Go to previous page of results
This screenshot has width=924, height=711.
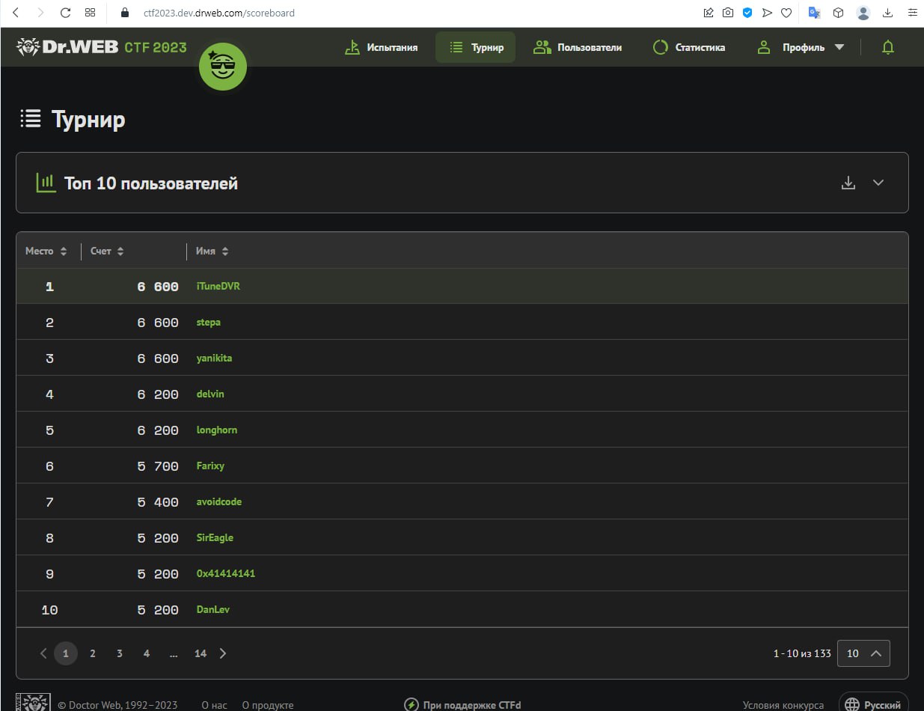(43, 653)
